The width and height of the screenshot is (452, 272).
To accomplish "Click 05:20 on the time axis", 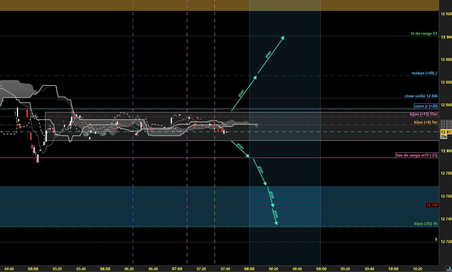I will [x=57, y=269].
